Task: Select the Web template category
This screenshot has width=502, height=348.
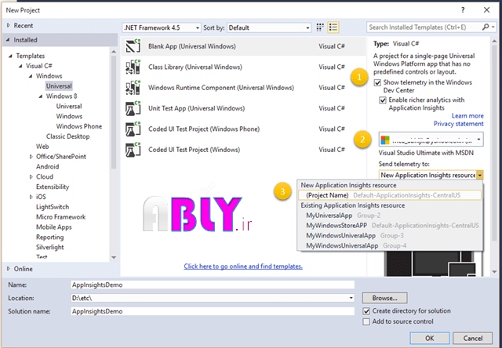Action: click(42, 147)
